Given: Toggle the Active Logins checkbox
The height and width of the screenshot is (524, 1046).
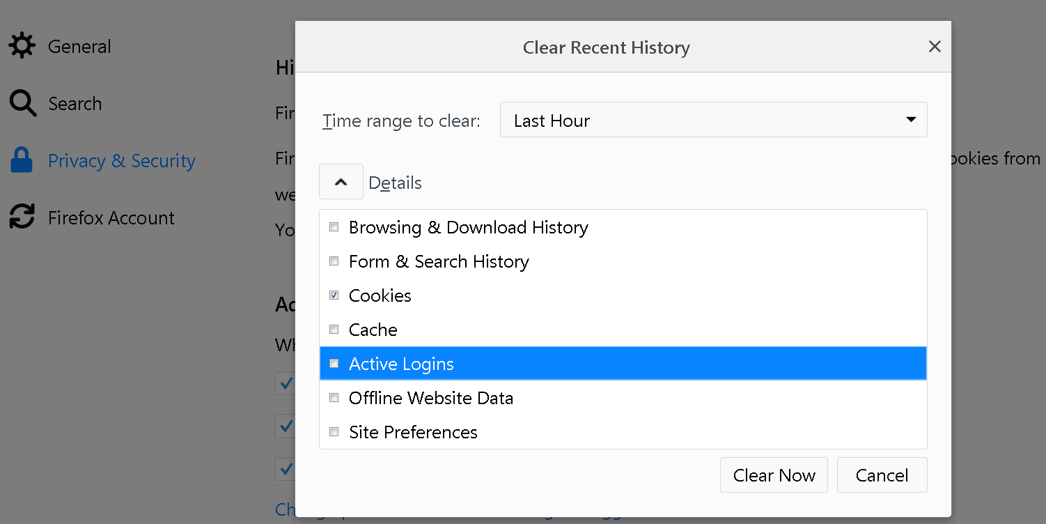Looking at the screenshot, I should 334,364.
